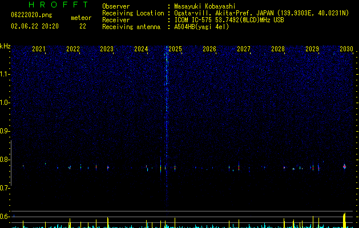Click the grey frequency range bar on left axis
The image size is (359, 228).
click(x=11, y=163)
